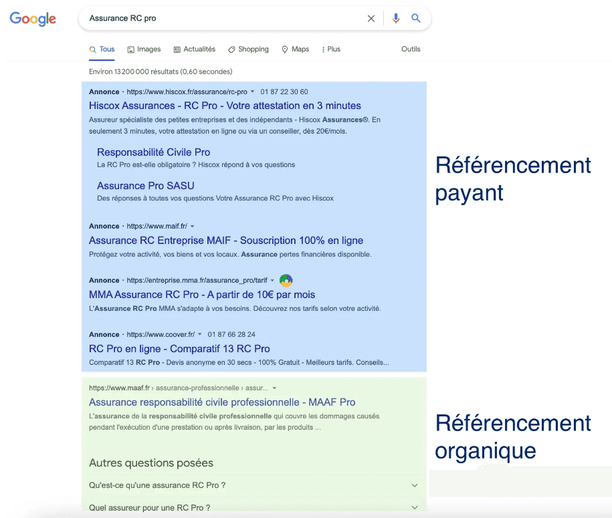Open Assurance RC Entreprise MAIF ad title
612x518 pixels.
coord(226,240)
